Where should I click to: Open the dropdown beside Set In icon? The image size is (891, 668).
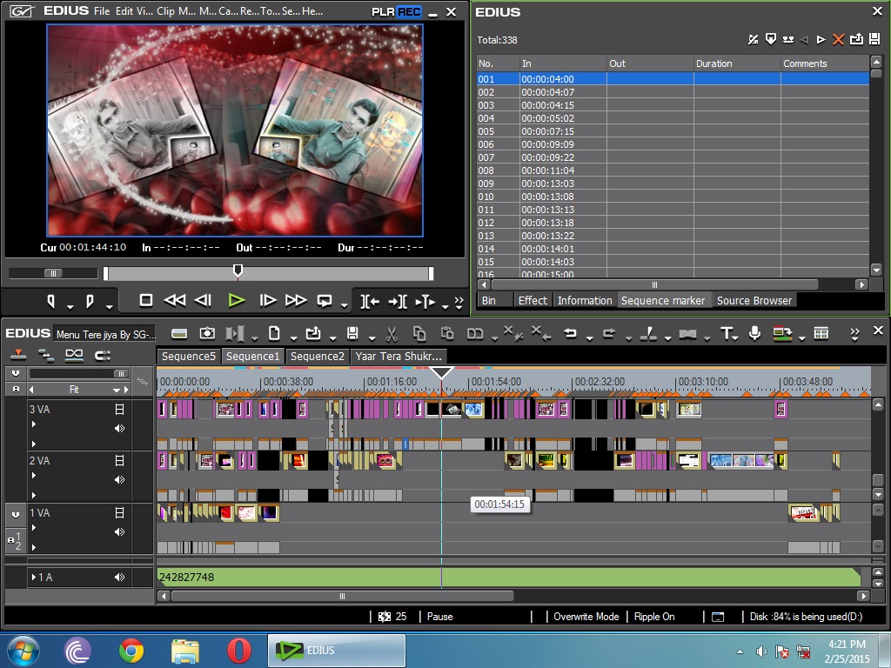(x=70, y=307)
